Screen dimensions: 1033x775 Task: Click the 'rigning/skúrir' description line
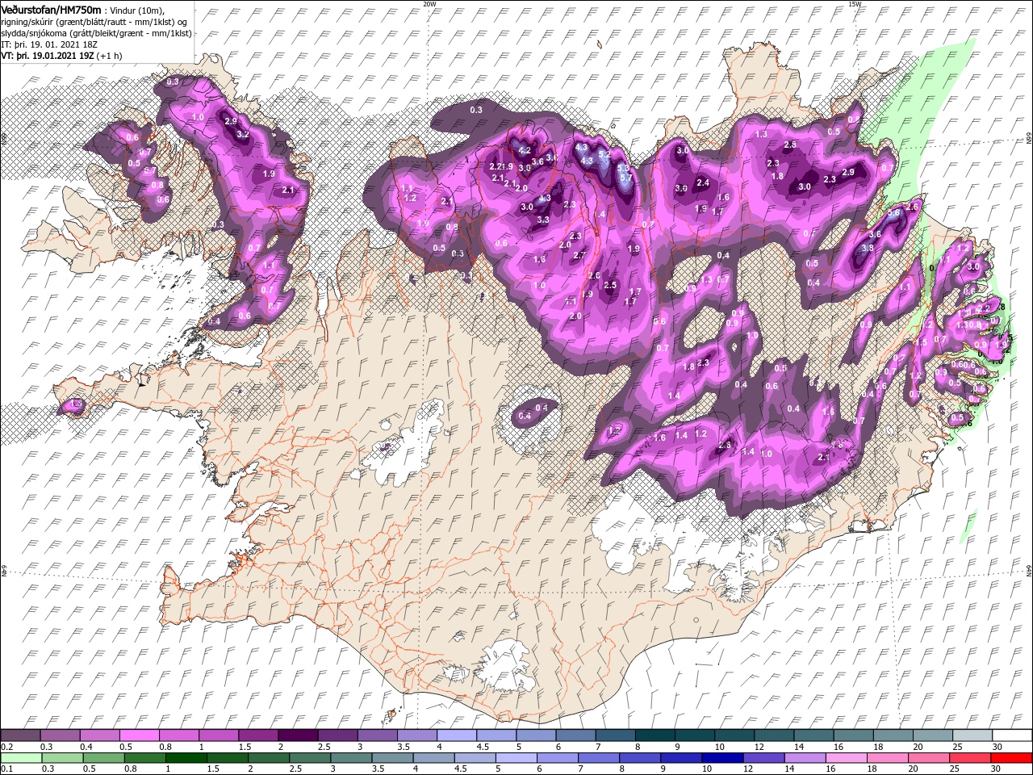coord(95,22)
